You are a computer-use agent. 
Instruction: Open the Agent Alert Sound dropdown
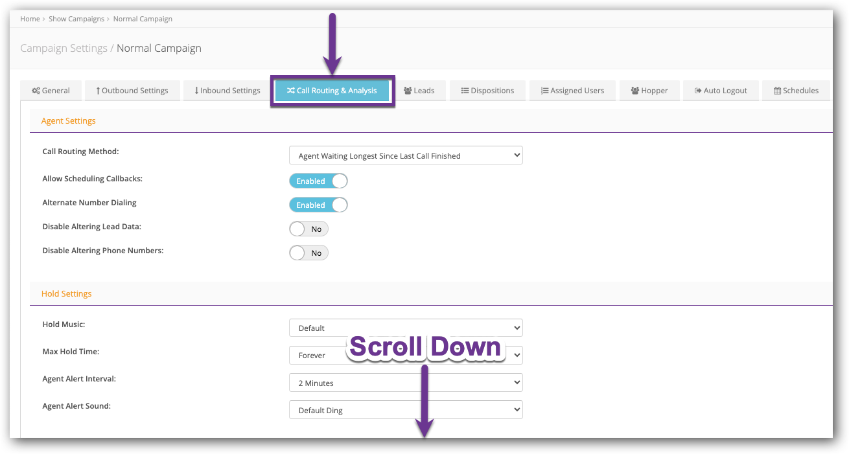pyautogui.click(x=406, y=409)
